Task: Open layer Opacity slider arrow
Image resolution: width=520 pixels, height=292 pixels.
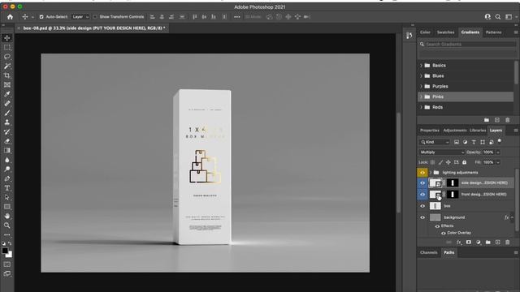Action: [498, 152]
